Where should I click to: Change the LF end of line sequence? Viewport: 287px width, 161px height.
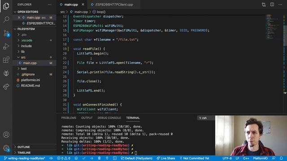(237, 158)
